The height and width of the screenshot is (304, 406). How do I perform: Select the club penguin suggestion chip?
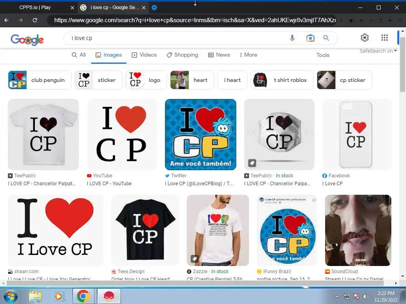click(40, 80)
